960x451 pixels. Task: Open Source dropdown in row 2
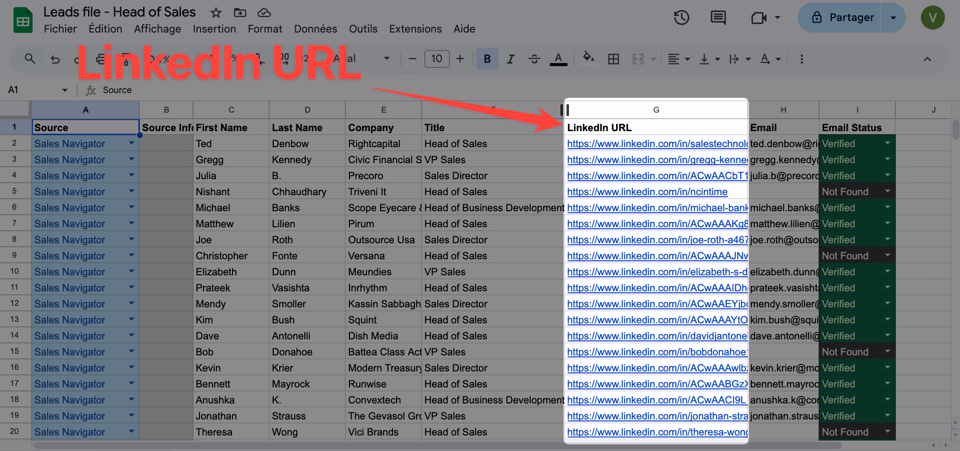tap(131, 143)
